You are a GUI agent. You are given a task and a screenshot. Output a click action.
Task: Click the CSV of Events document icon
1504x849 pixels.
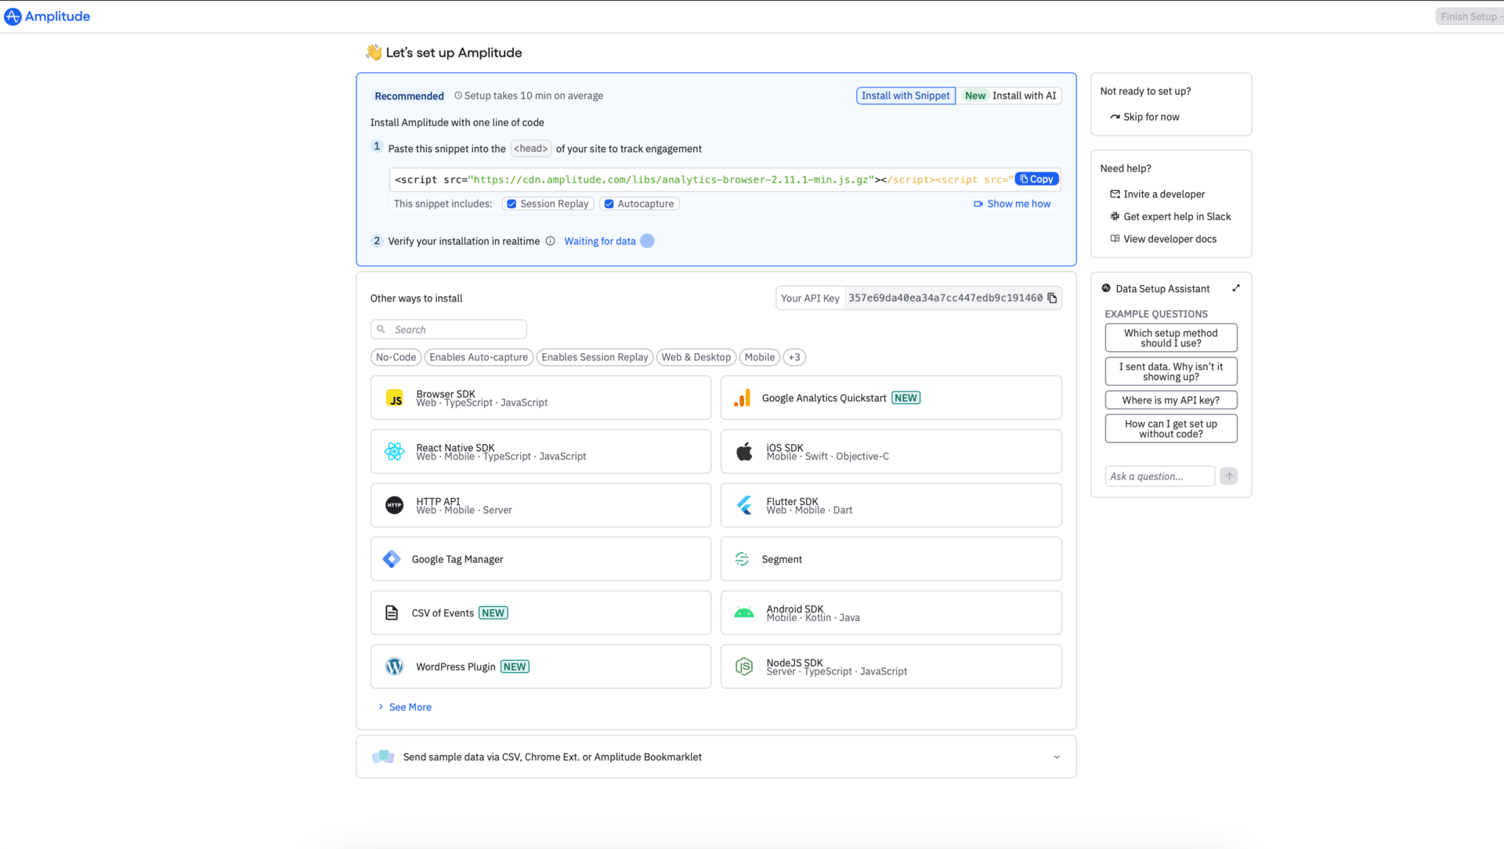[x=392, y=613]
